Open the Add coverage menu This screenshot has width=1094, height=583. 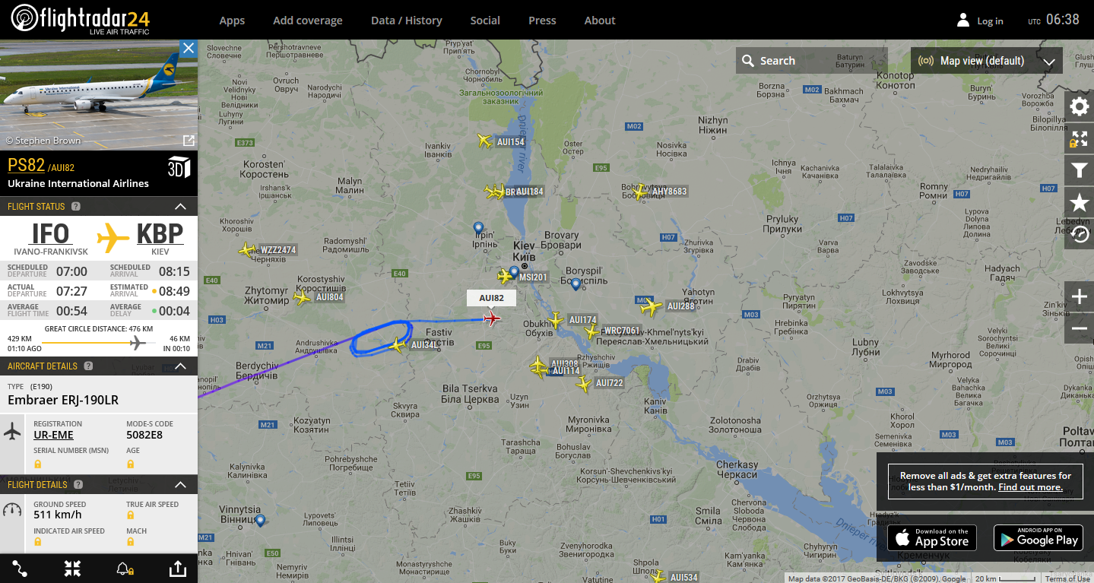pyautogui.click(x=308, y=21)
